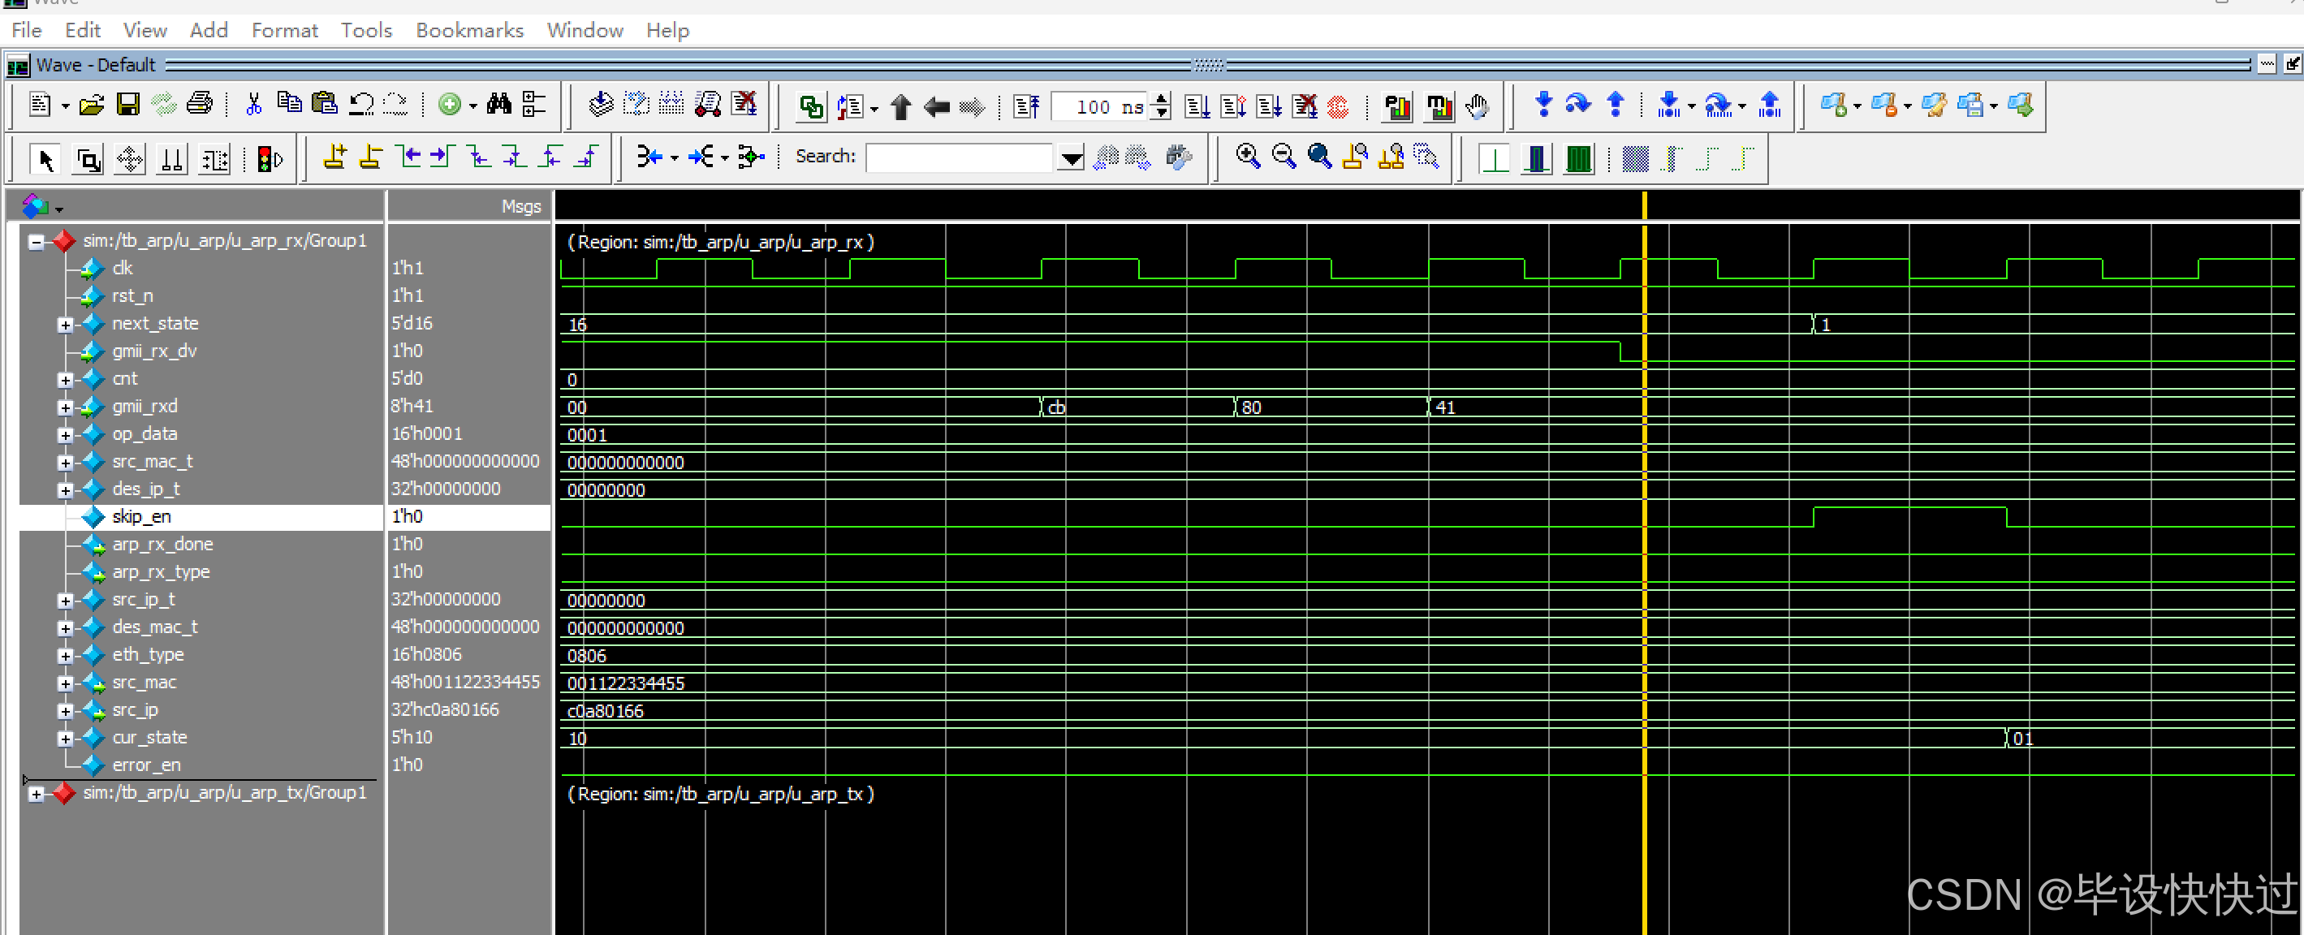Open the Window menu
The height and width of the screenshot is (935, 2304).
point(585,30)
